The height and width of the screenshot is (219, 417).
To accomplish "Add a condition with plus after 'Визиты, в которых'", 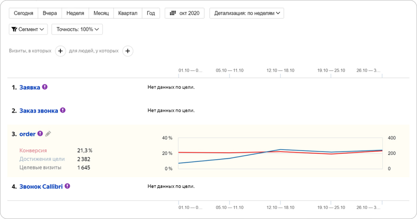I will point(60,51).
